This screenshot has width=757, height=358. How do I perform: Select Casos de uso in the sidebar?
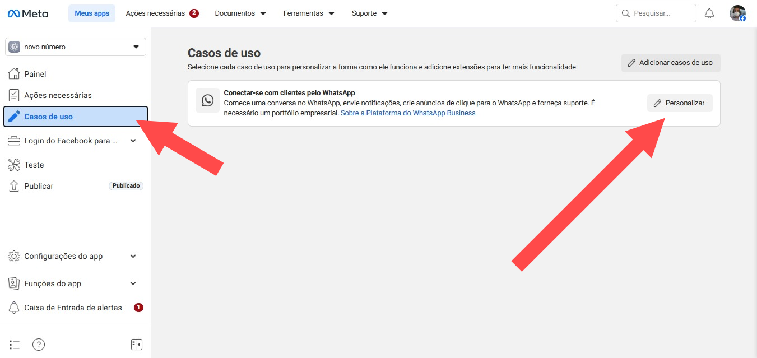76,117
